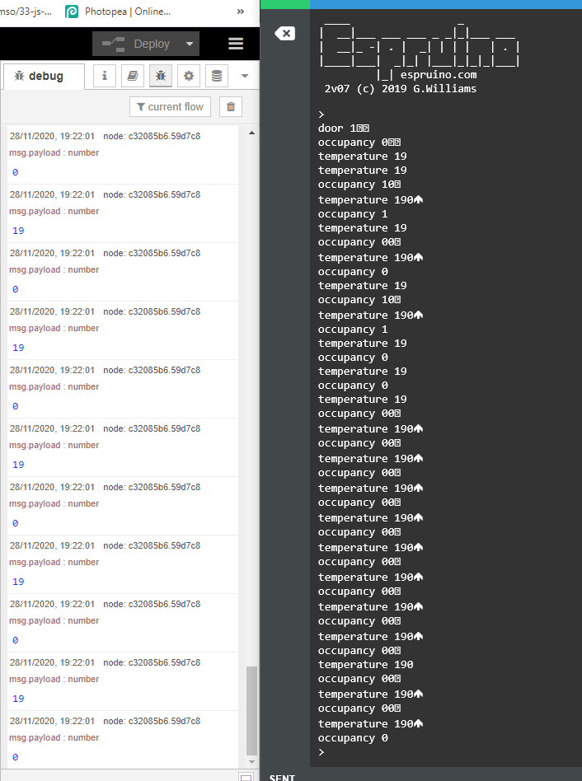Show more bookmarks via chevron
This screenshot has height=781, width=582.
pos(240,12)
